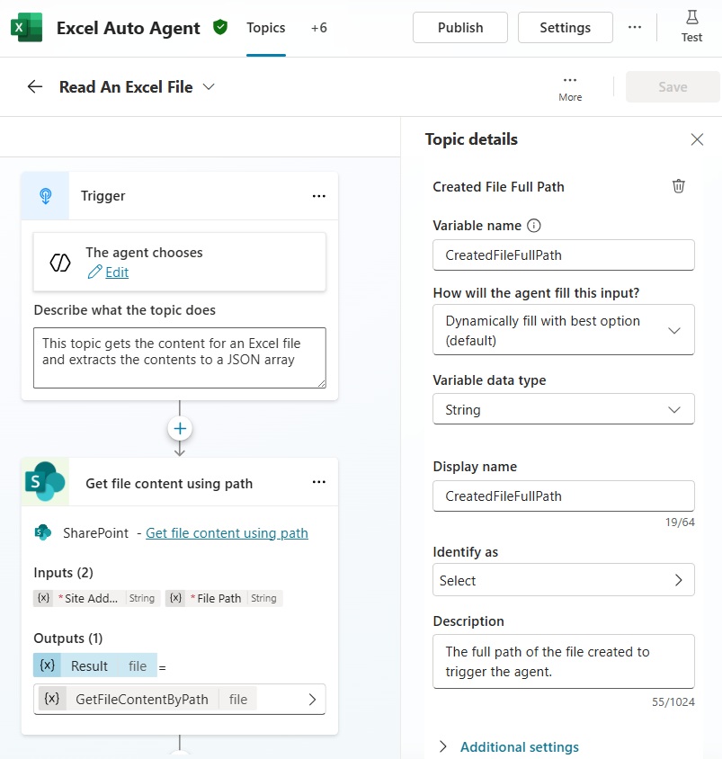This screenshot has width=722, height=759.
Task: Click the Publish button
Action: pos(459,28)
